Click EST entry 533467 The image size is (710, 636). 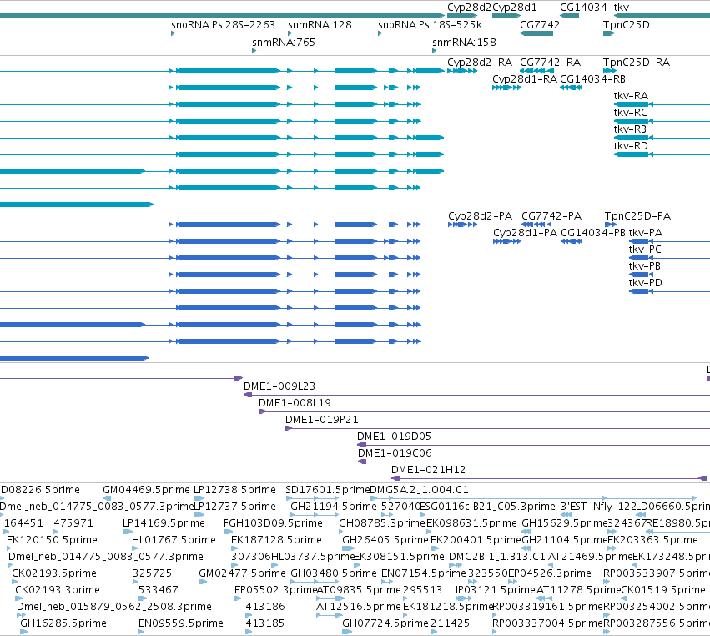159,590
